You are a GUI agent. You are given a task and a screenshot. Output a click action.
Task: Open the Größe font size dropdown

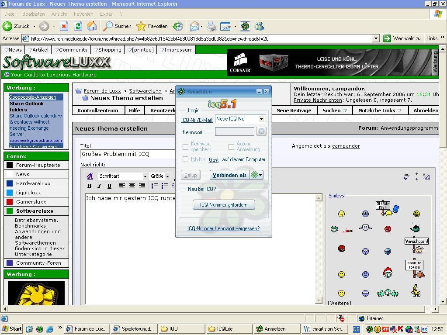coord(168,176)
